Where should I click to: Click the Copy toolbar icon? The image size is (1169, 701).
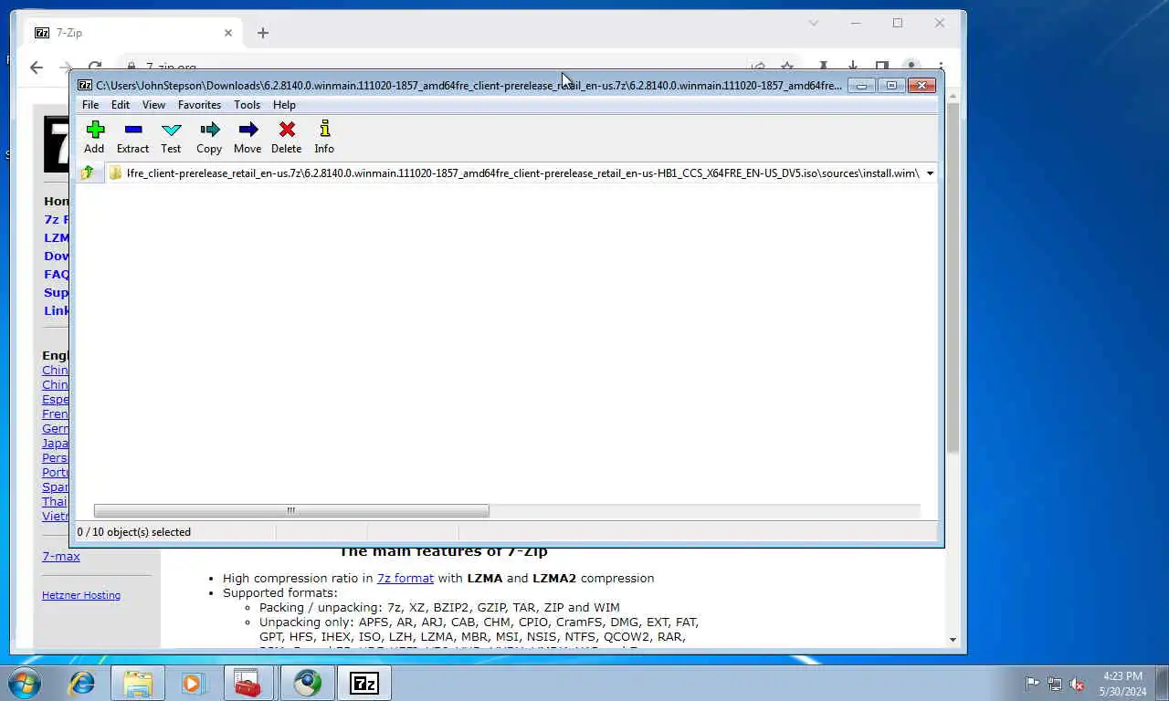click(x=210, y=130)
